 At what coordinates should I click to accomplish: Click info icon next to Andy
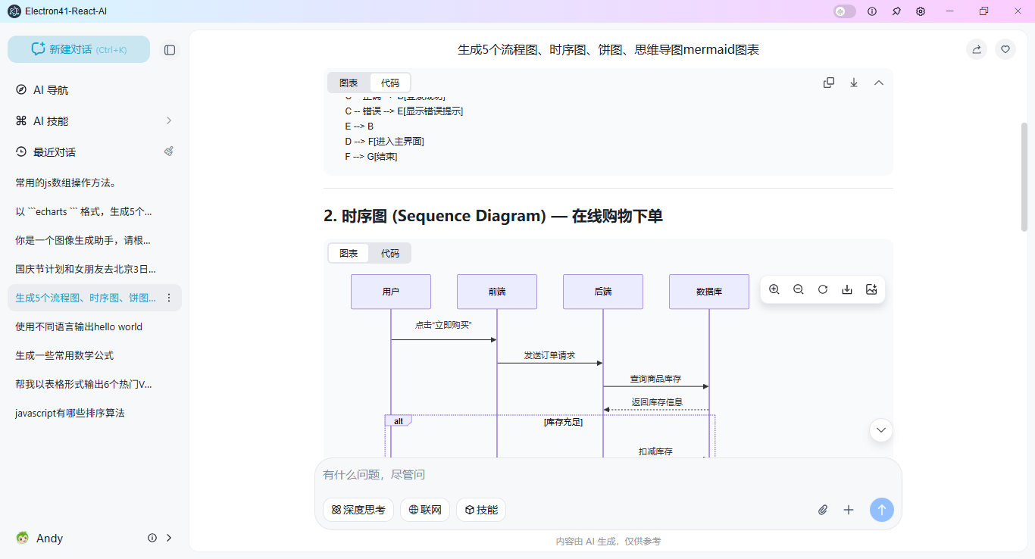[x=152, y=538]
